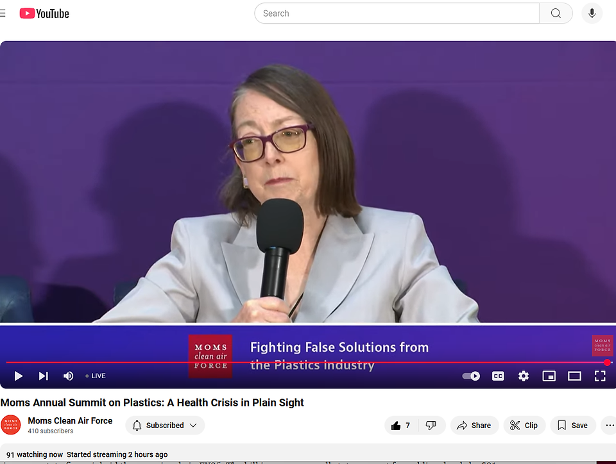Open the YouTube guide hamburger menu
Viewport: 616px width, 464px height.
click(3, 13)
